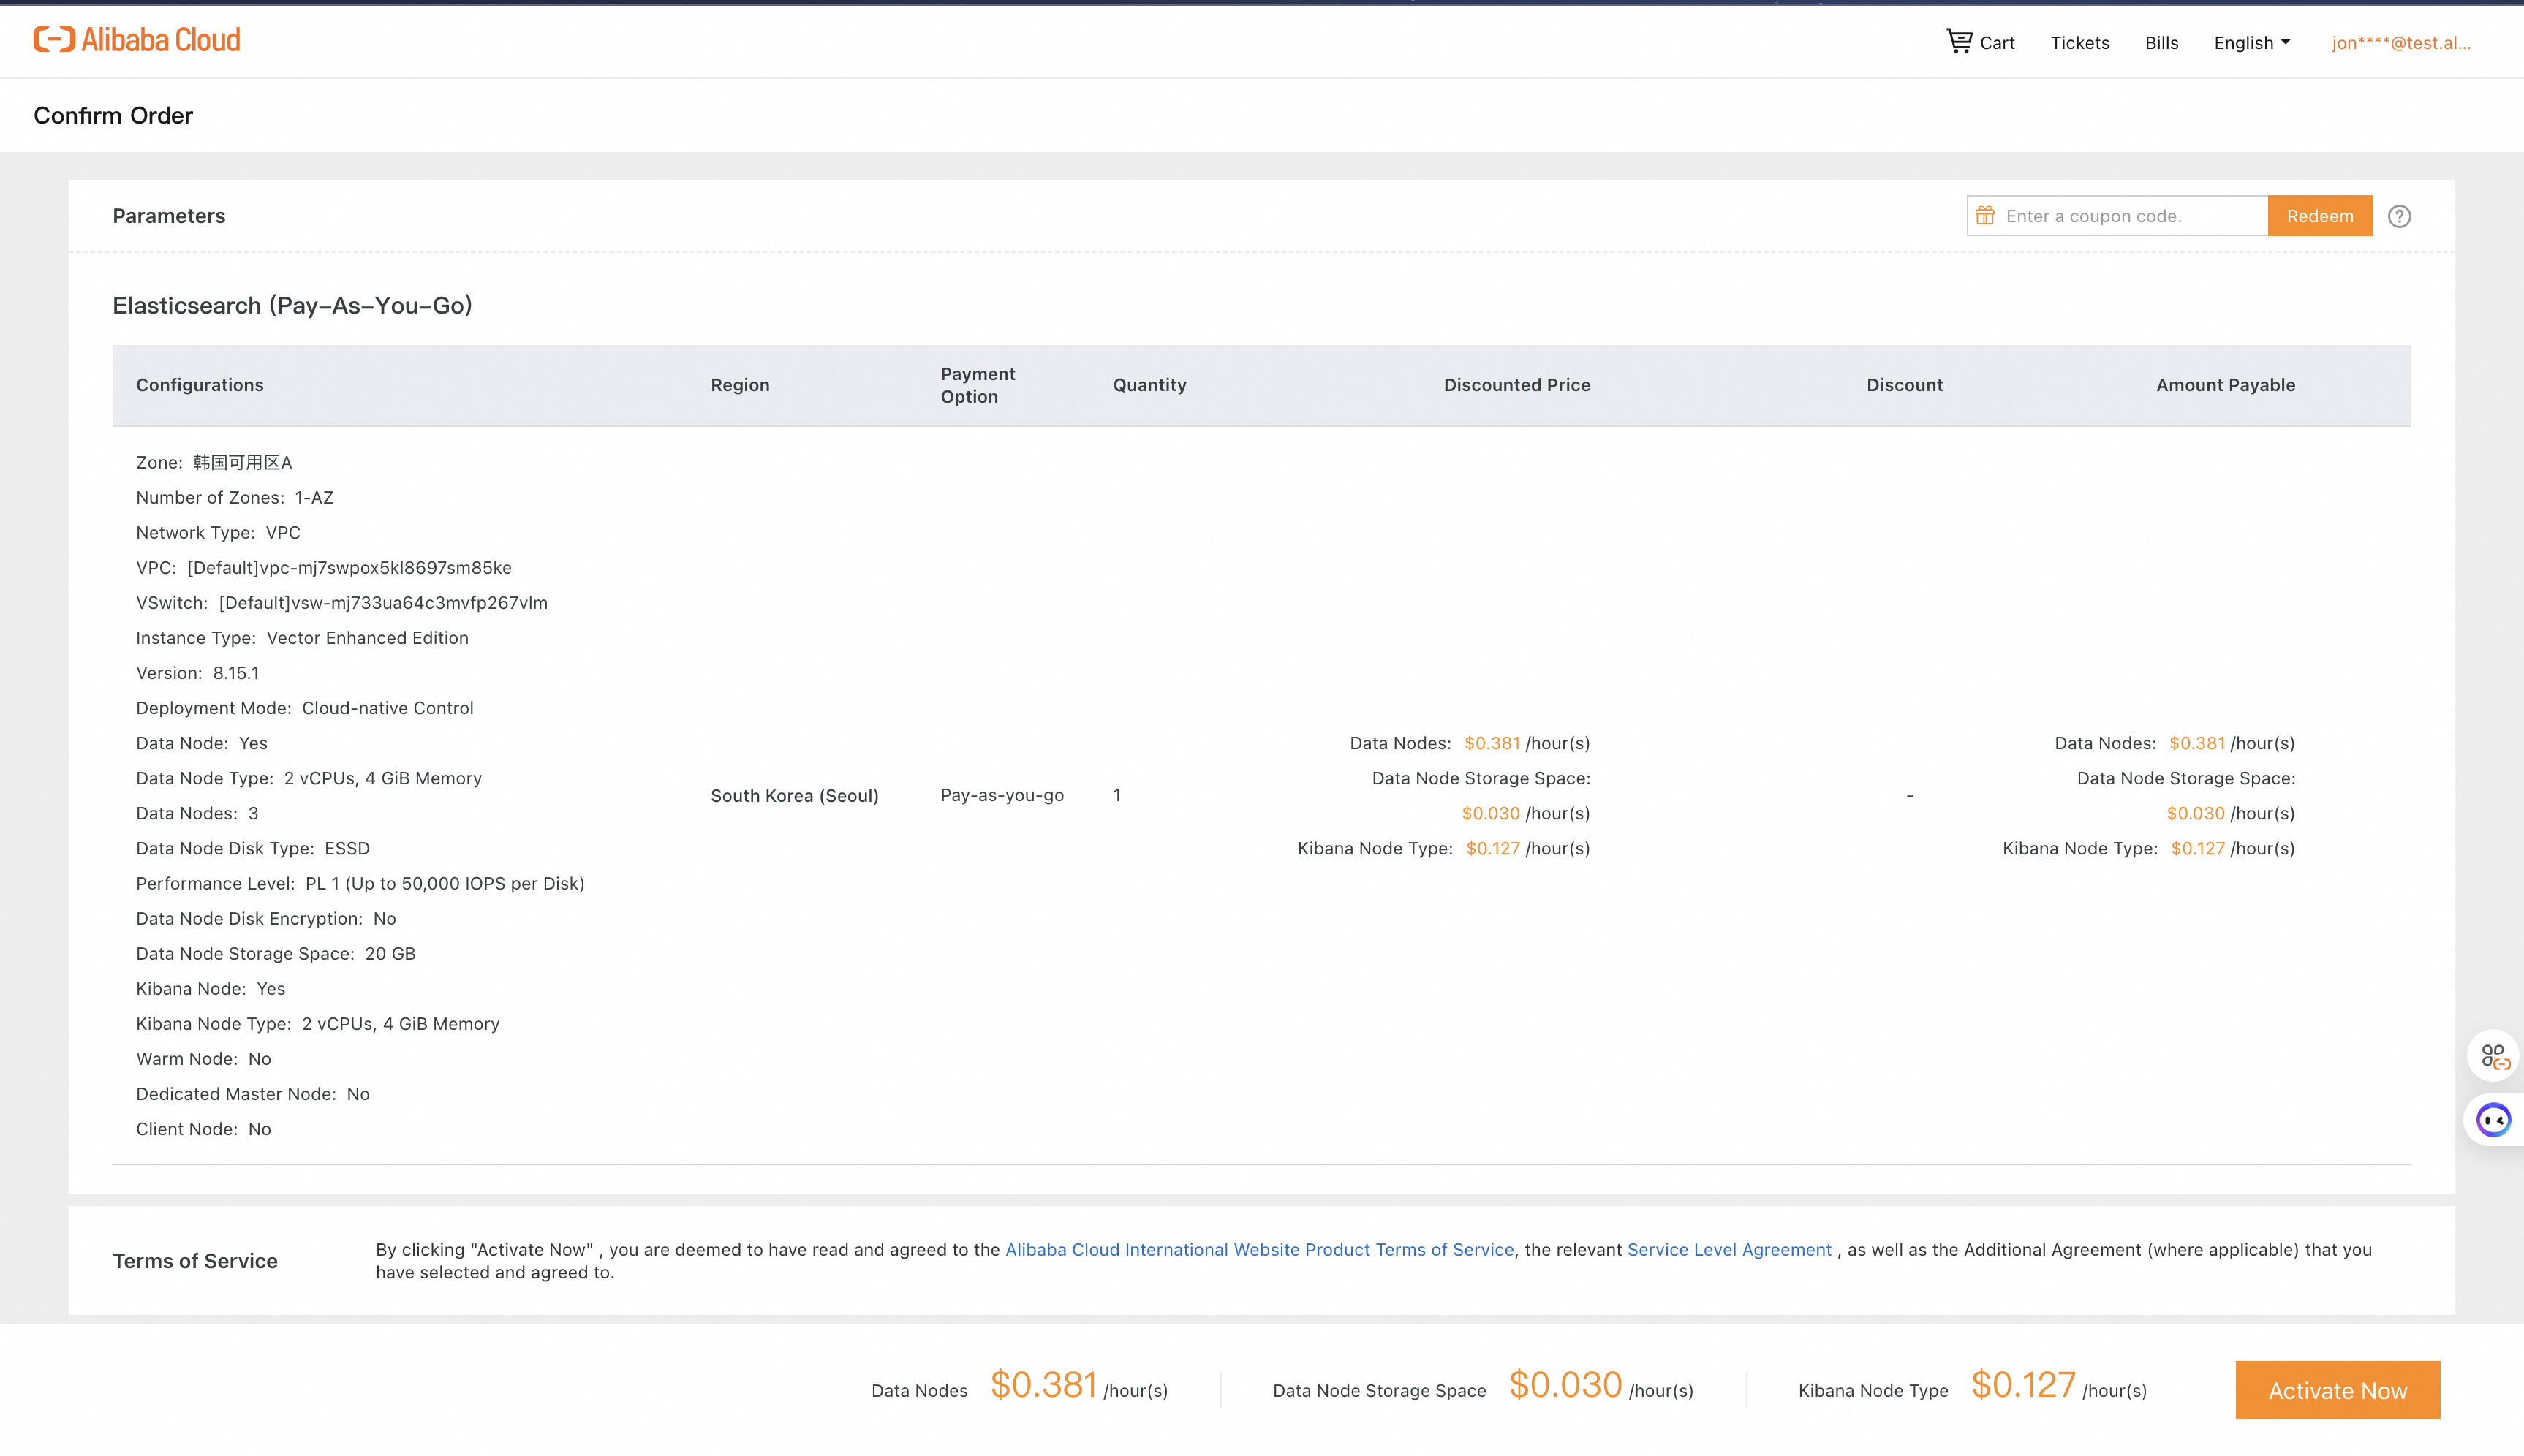Expand the English language dropdown

[x=2243, y=43]
